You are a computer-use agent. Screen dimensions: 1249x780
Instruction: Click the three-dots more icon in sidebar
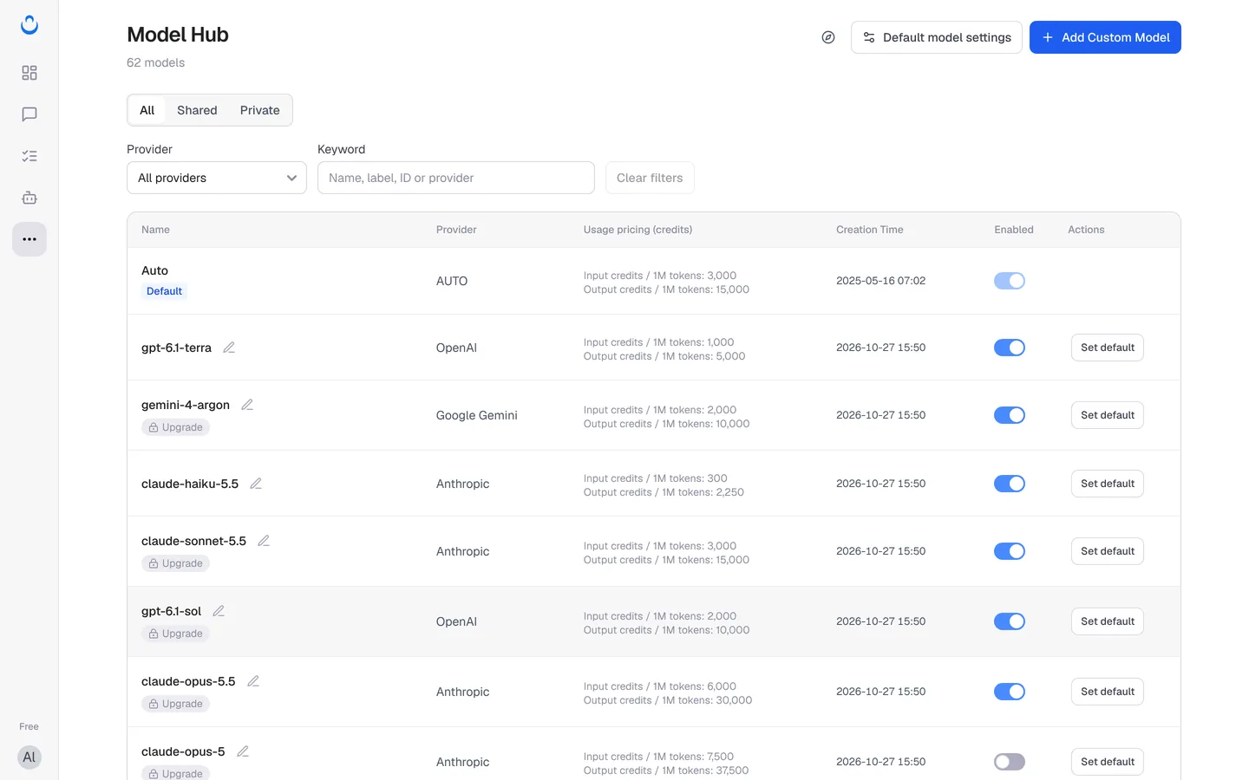click(x=29, y=239)
